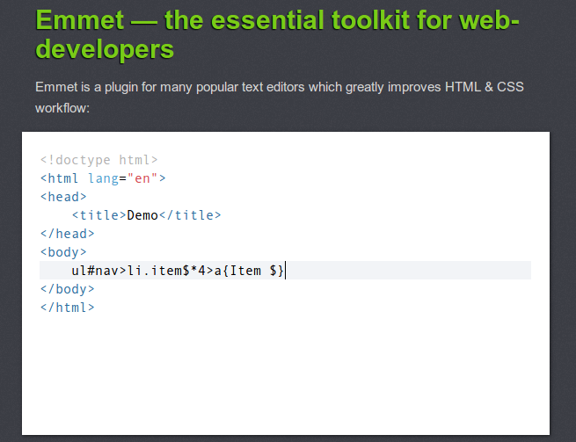The height and width of the screenshot is (442, 576).
Task: Click the Emmet plugin description paragraph
Action: coord(280,98)
